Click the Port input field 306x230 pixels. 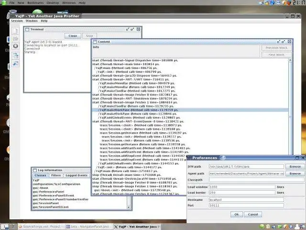pyautogui.click(x=246, y=206)
